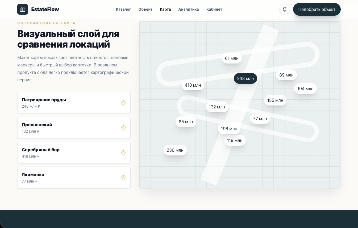Open the Аналитика section

coord(189,9)
